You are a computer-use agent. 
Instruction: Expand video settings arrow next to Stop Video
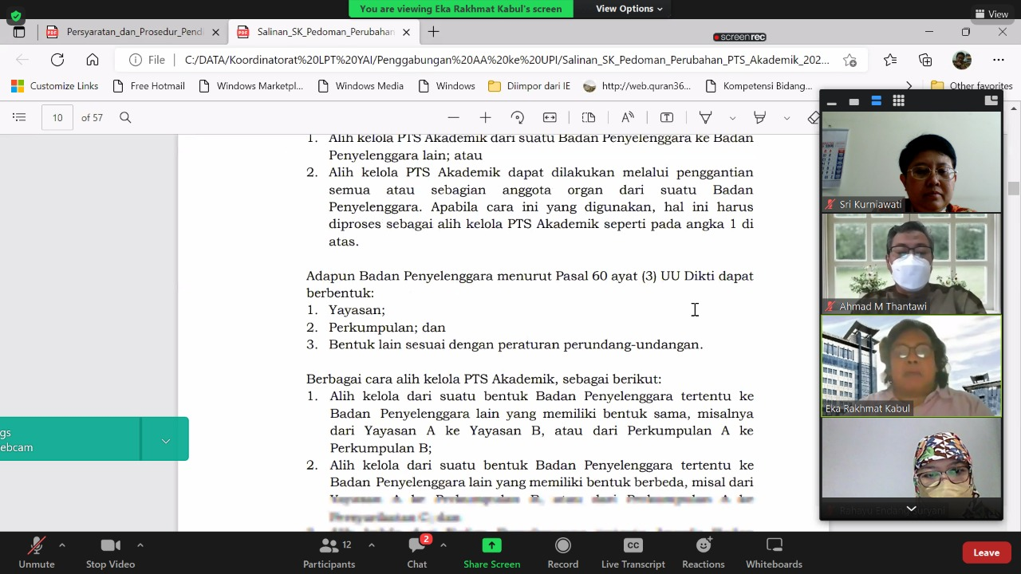(x=140, y=545)
